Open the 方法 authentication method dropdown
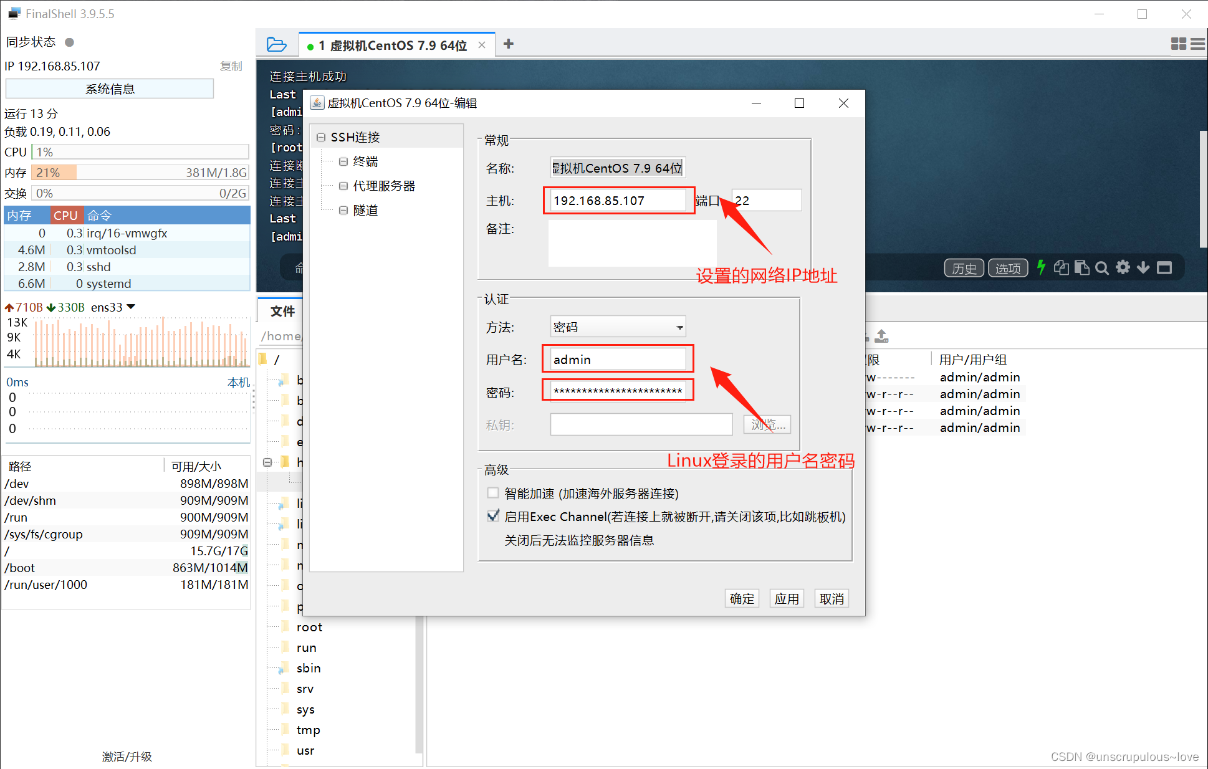The height and width of the screenshot is (769, 1208). point(679,327)
